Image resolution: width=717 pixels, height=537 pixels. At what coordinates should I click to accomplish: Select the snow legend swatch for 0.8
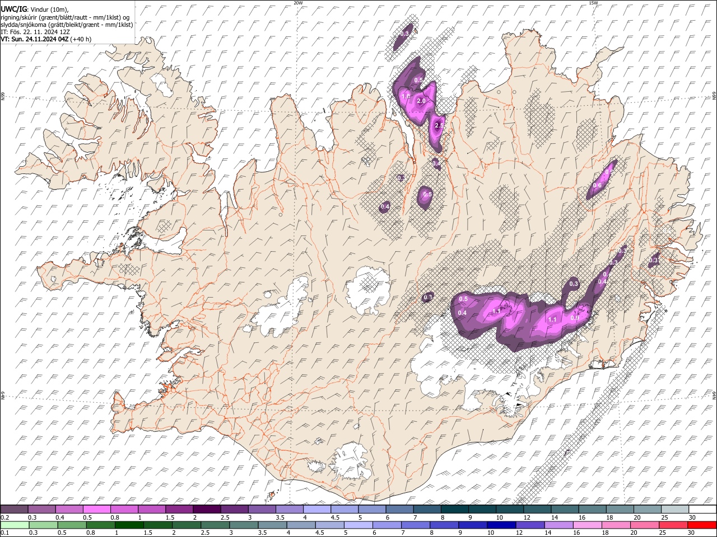tap(124, 510)
